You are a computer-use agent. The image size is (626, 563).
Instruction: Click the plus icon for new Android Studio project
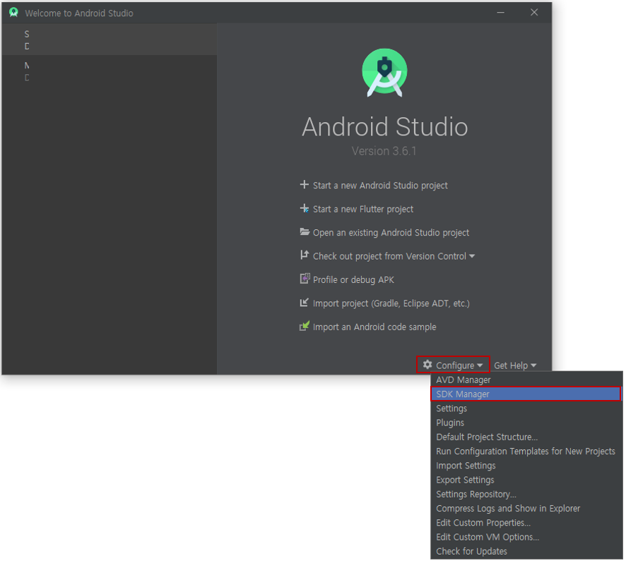click(x=305, y=185)
